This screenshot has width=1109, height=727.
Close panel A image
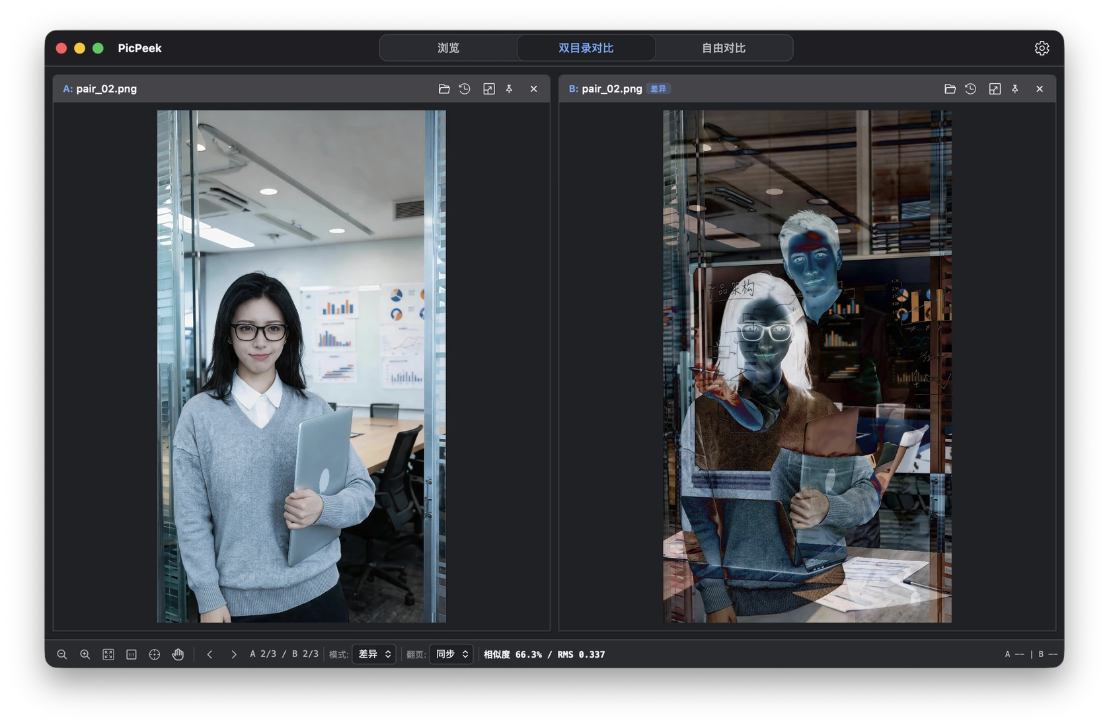point(534,89)
